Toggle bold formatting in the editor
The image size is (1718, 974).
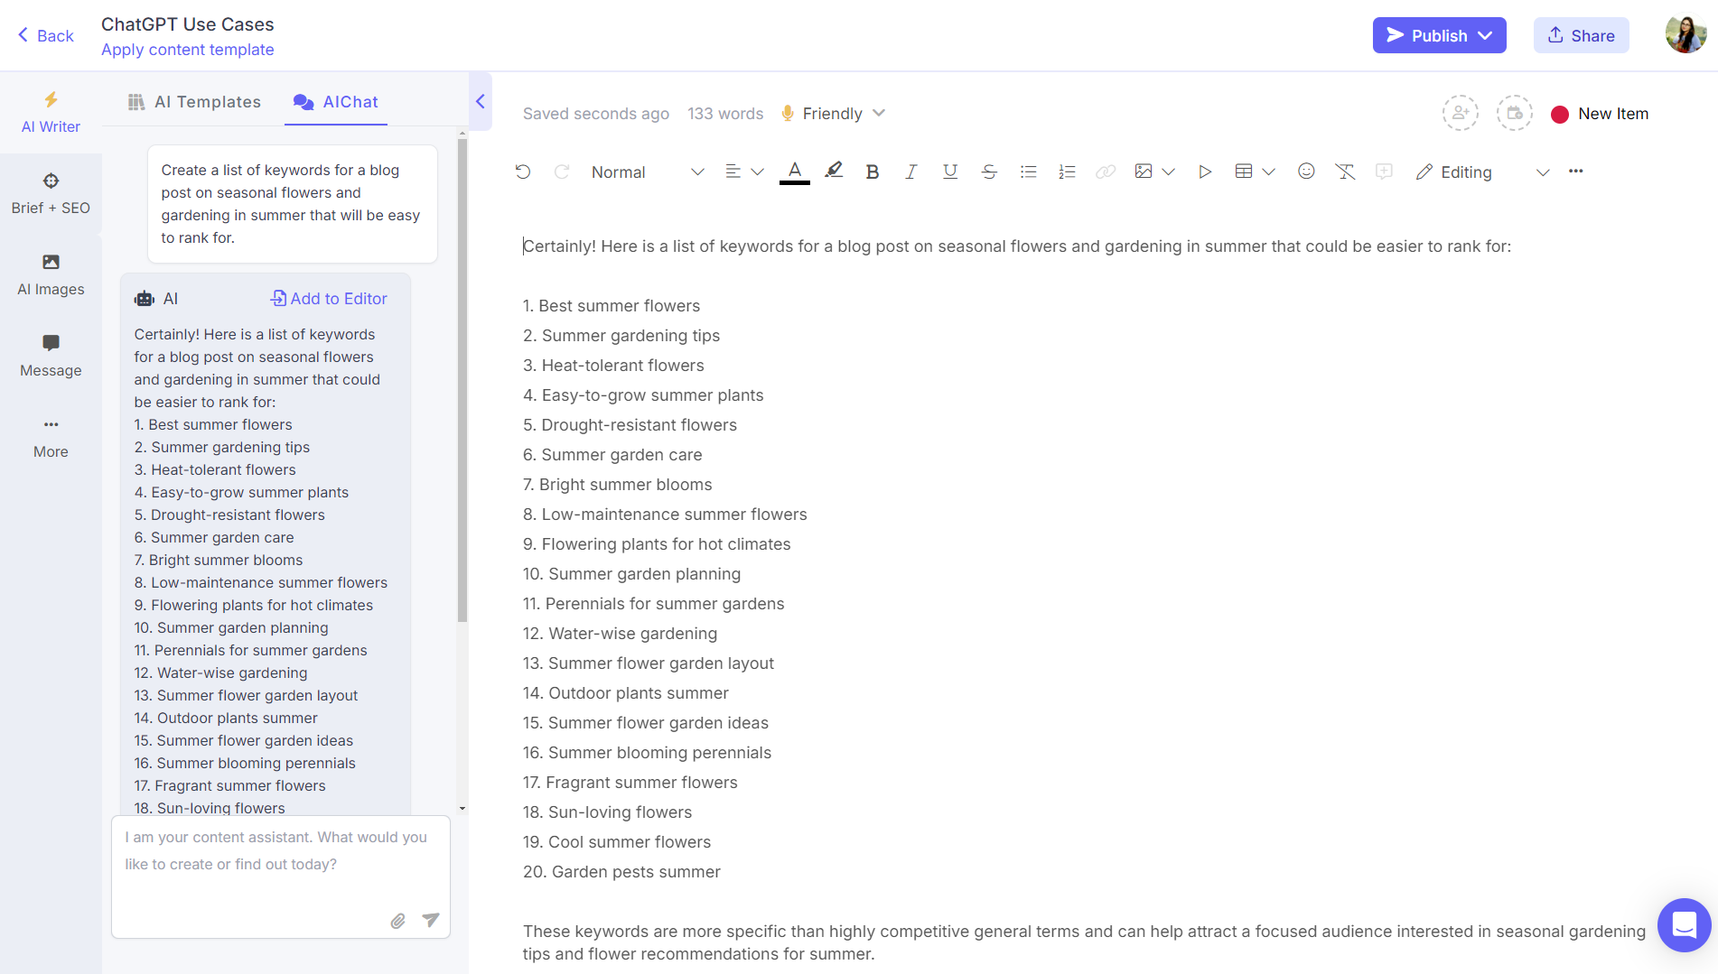coord(872,172)
